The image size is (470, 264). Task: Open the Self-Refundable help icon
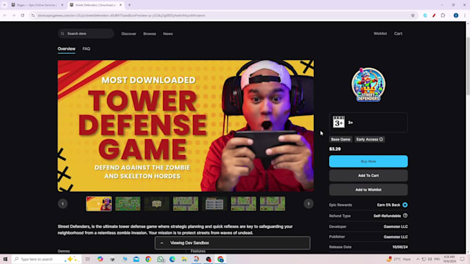click(x=405, y=216)
